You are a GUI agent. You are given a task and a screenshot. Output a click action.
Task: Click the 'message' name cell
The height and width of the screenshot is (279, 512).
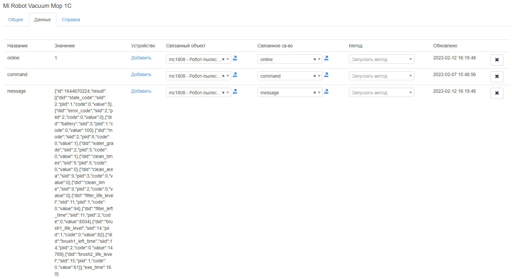pos(16,91)
